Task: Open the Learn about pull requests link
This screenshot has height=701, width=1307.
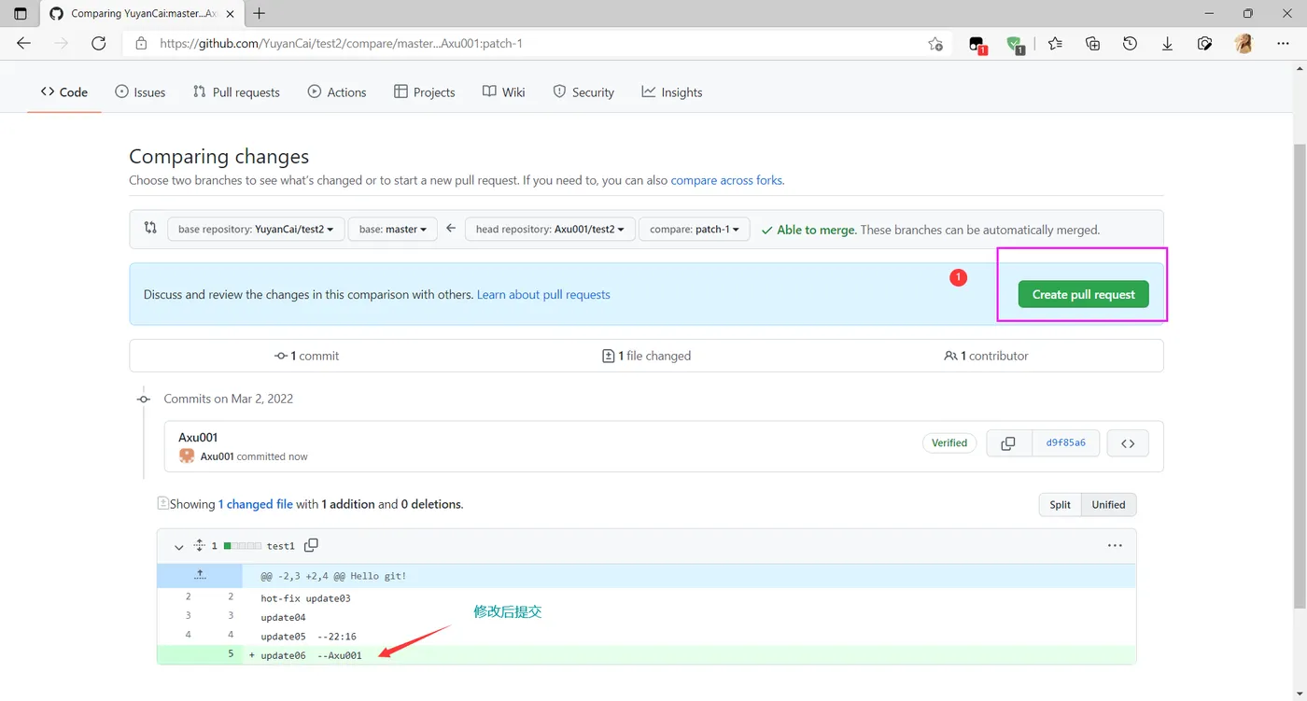Action: pos(543,294)
